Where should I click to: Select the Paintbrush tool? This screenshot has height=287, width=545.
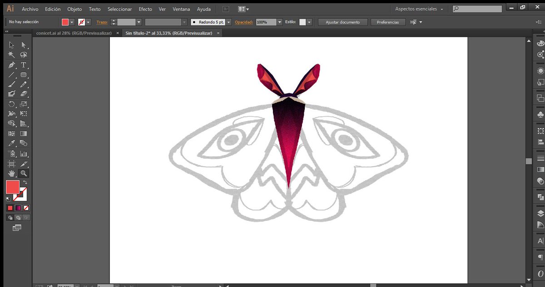12,84
